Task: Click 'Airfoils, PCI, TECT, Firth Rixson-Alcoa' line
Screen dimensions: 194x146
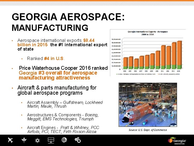Action: (x=62, y=131)
